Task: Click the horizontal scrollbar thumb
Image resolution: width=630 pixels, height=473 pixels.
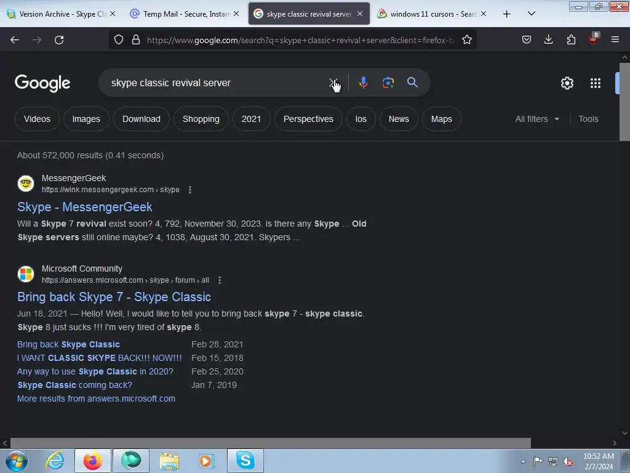Action: pos(271,443)
